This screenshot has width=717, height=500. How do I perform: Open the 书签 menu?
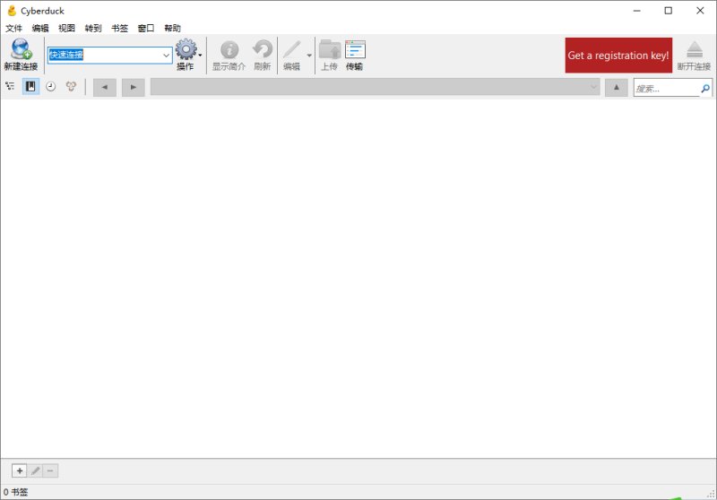[120, 28]
